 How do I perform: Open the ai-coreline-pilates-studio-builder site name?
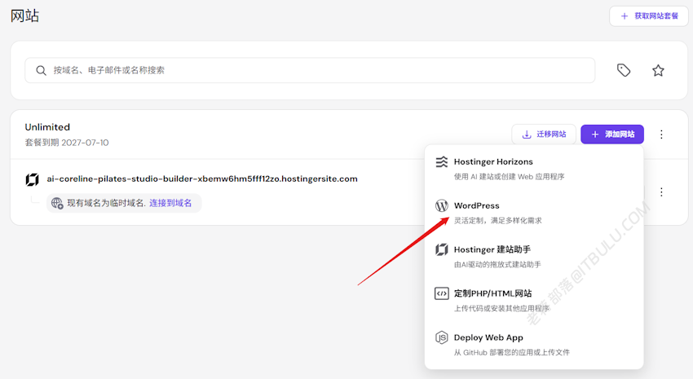(x=202, y=178)
